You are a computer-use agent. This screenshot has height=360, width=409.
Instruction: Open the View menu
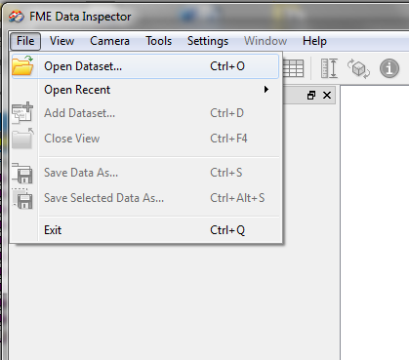(61, 41)
